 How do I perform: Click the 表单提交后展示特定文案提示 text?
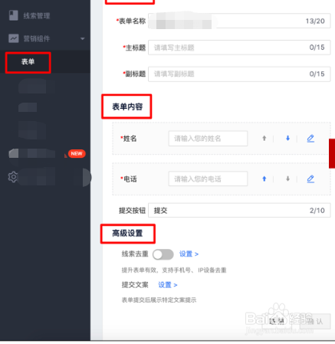[x=159, y=300]
